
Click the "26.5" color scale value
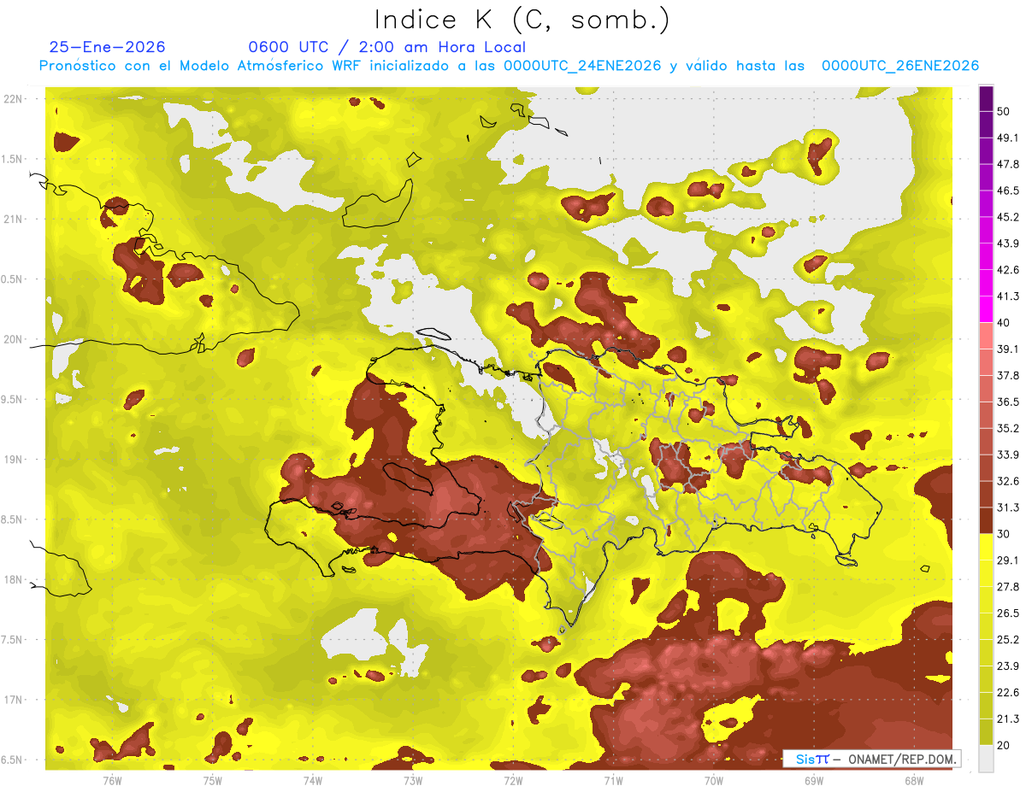[1008, 613]
